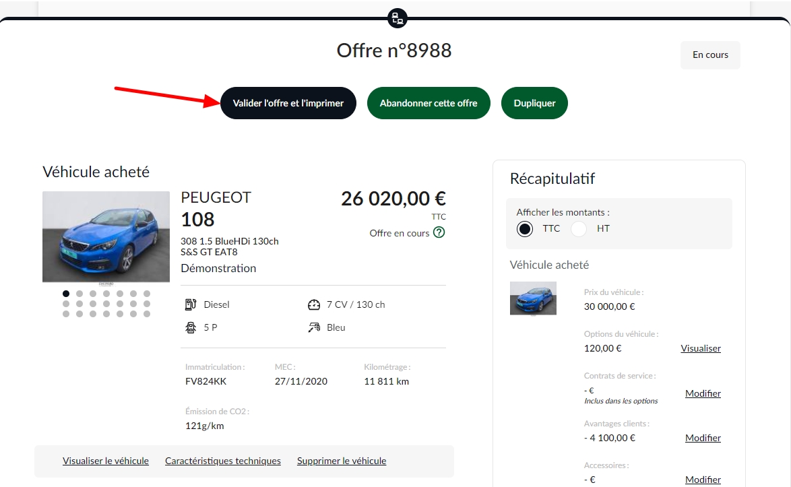This screenshot has width=791, height=487.
Task: Click the Offre en cours text
Action: click(x=400, y=233)
